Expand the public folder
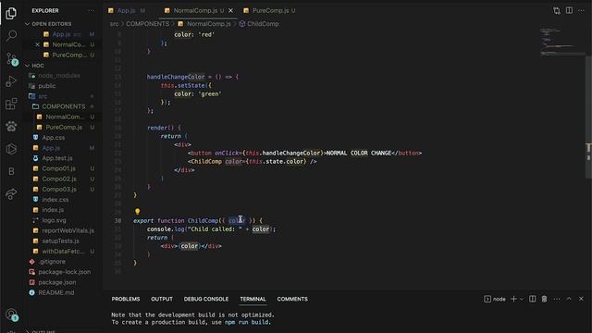592x333 pixels. click(x=47, y=86)
